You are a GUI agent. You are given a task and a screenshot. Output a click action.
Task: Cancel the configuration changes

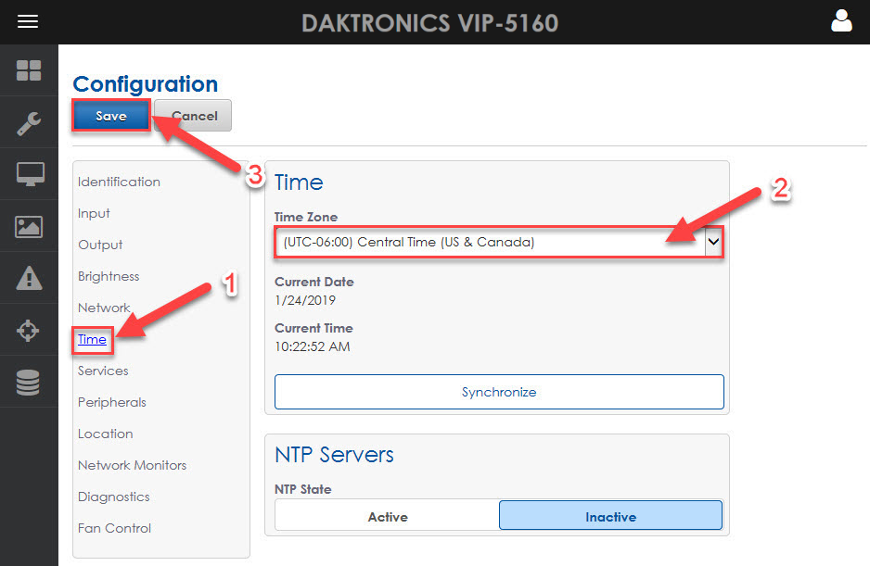coord(194,116)
